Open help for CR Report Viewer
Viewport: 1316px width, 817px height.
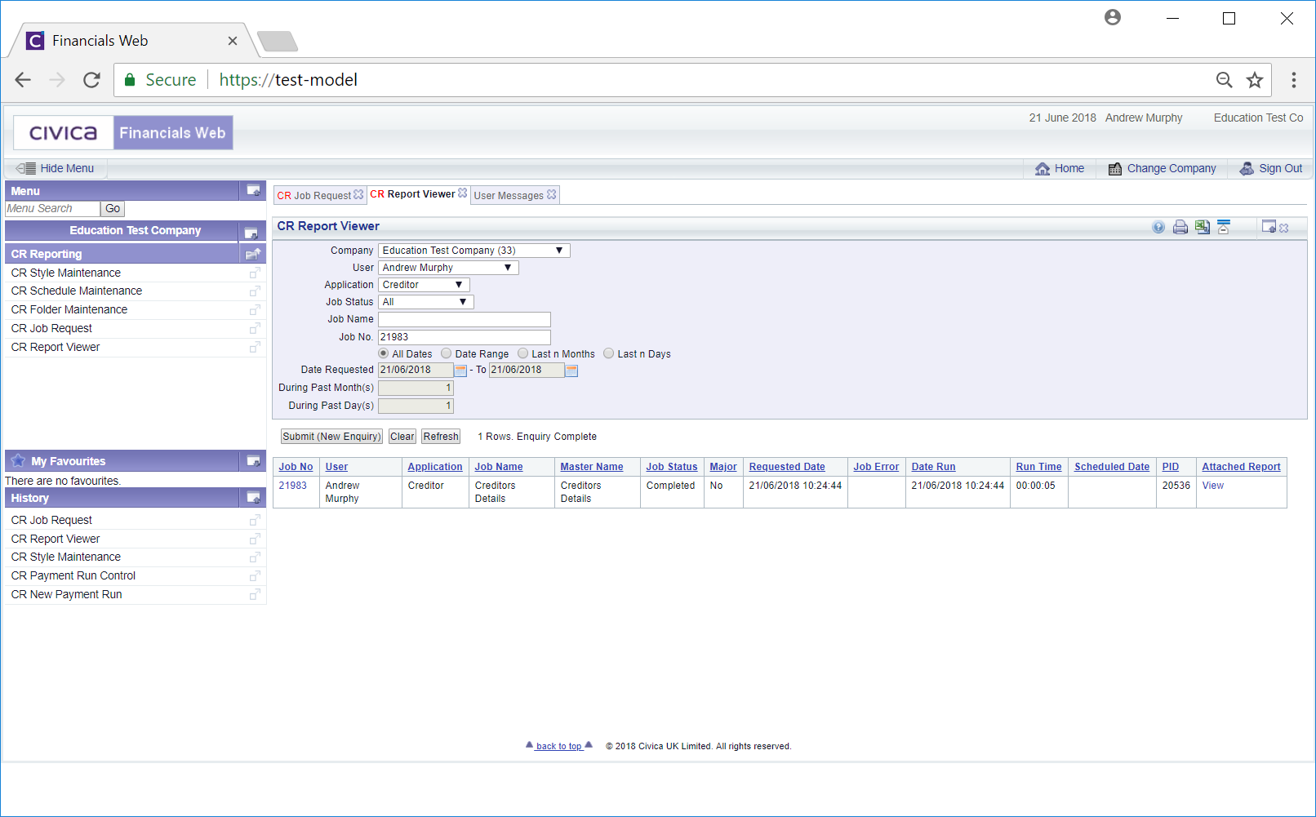tap(1158, 227)
